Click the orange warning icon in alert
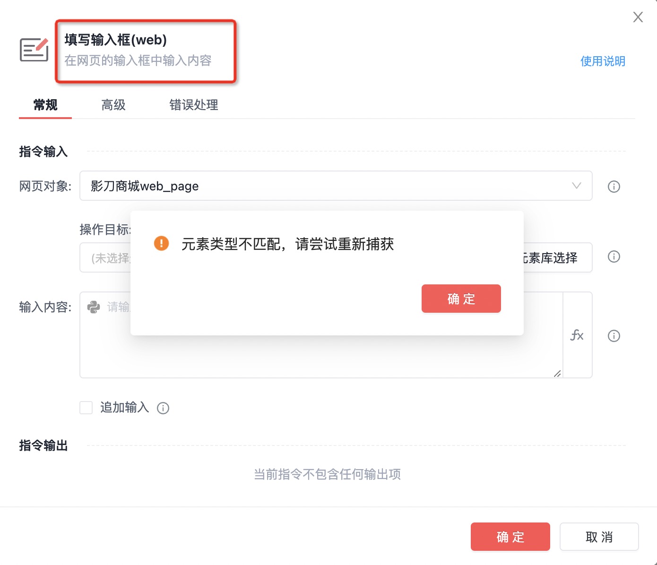657x565 pixels. click(x=161, y=243)
